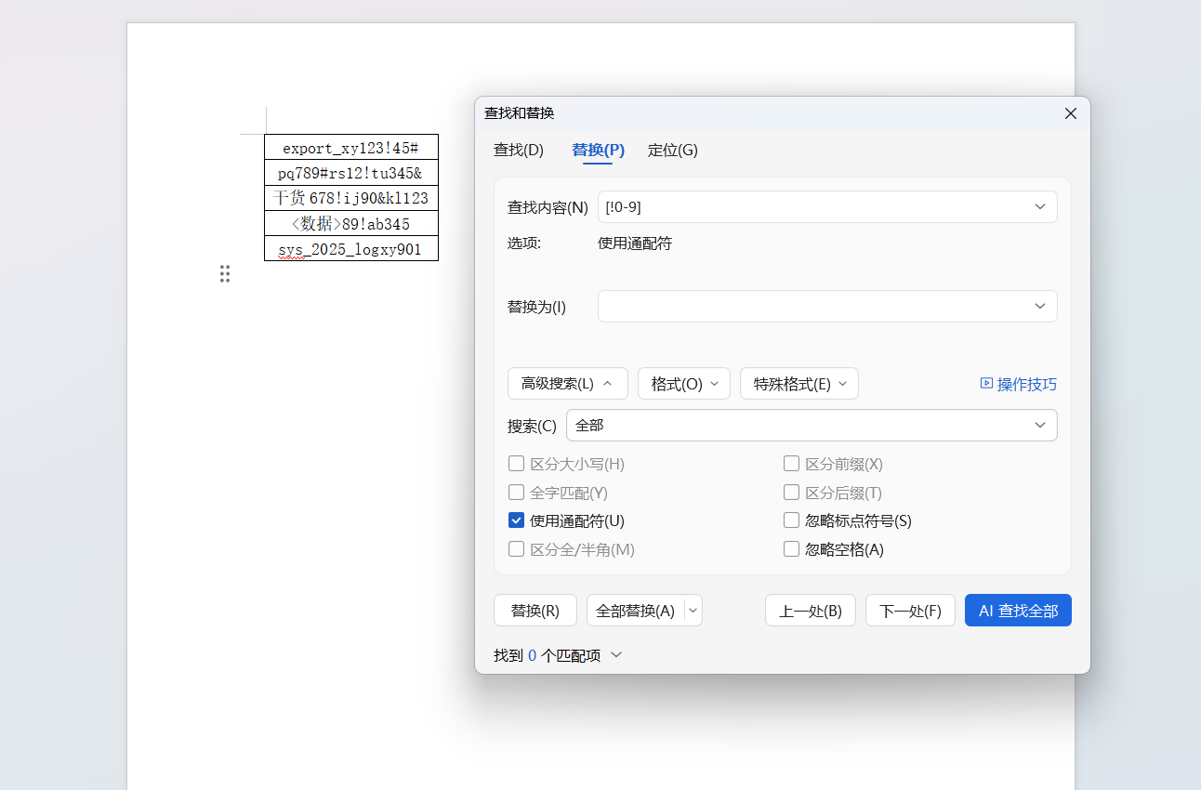
Task: Open the 操作技巧 tips link with video icon
Action: [x=1018, y=383]
